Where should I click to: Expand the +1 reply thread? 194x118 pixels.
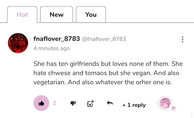click(x=134, y=105)
